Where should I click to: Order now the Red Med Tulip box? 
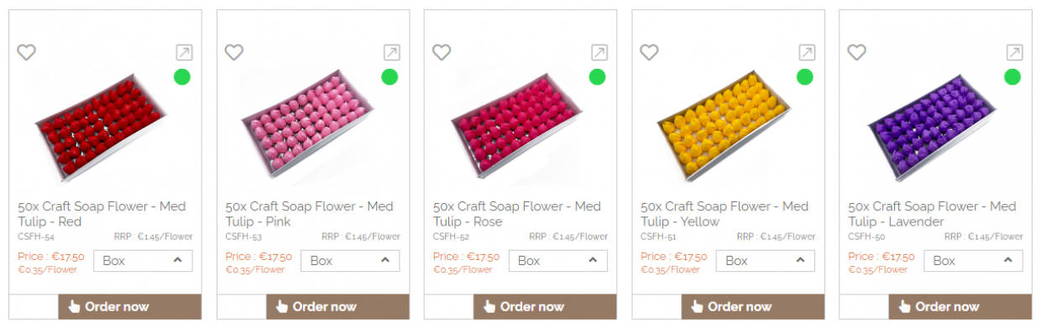pos(129,306)
